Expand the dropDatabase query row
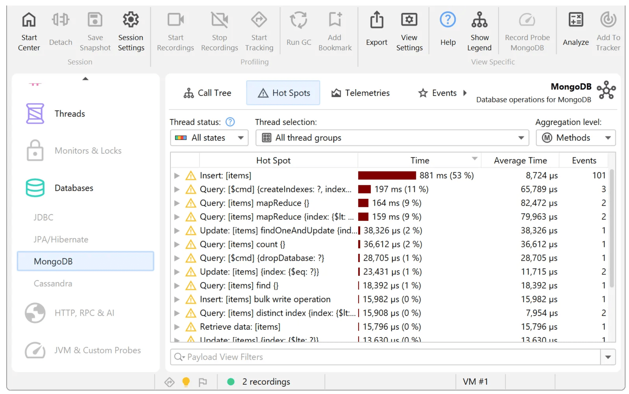Image resolution: width=629 pixels, height=394 pixels. pos(177,258)
